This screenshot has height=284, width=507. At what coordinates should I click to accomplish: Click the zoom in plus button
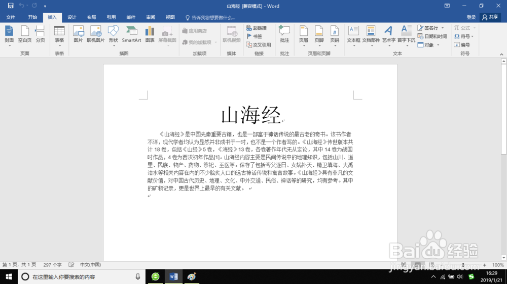click(484, 265)
